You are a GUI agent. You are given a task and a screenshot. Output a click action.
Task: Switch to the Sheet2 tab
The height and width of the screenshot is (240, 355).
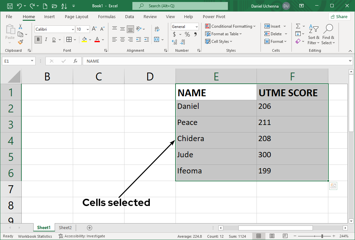pyautogui.click(x=65, y=228)
